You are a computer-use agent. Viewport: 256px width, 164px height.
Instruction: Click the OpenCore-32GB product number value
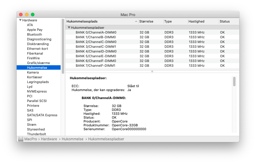pyautogui.click(x=125, y=125)
